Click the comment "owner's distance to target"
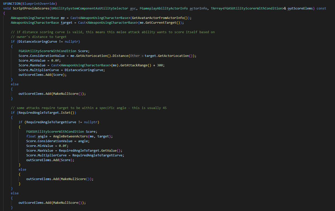This screenshot has width=335, height=211. click(x=39, y=37)
